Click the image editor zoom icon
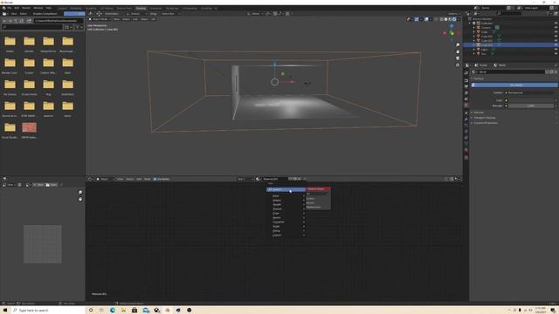Image resolution: width=559 pixels, height=314 pixels. pos(80,192)
